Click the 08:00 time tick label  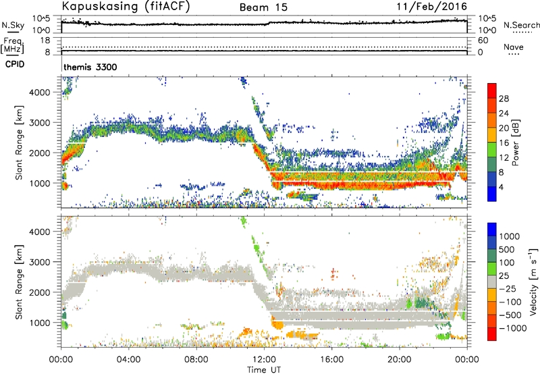196,360
